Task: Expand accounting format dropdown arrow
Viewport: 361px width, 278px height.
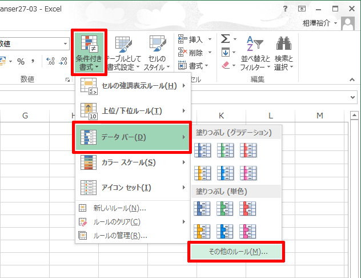Action: point(11,62)
